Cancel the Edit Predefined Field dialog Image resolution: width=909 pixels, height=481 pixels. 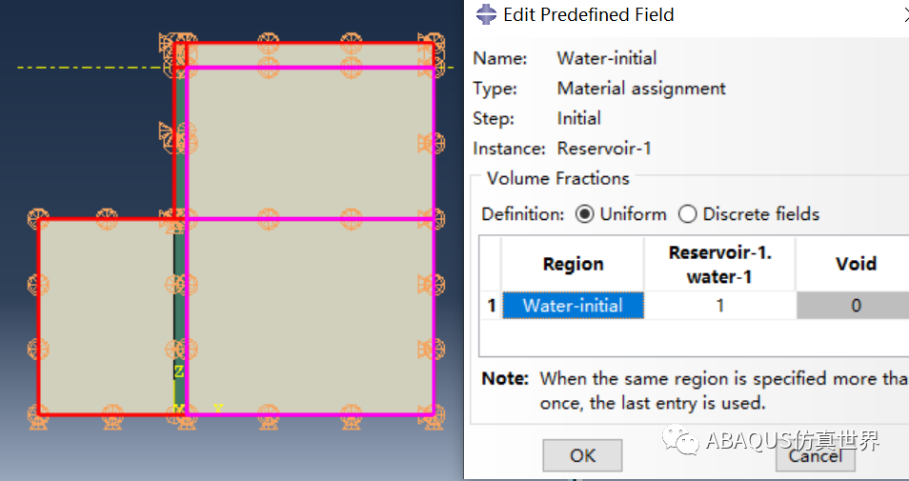816,456
